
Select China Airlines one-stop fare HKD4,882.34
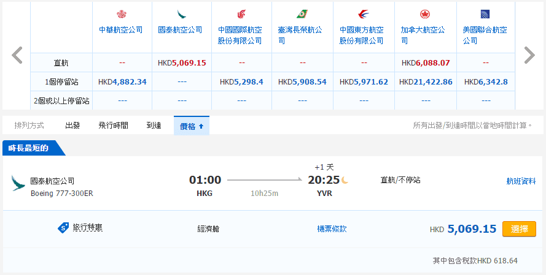coord(122,81)
